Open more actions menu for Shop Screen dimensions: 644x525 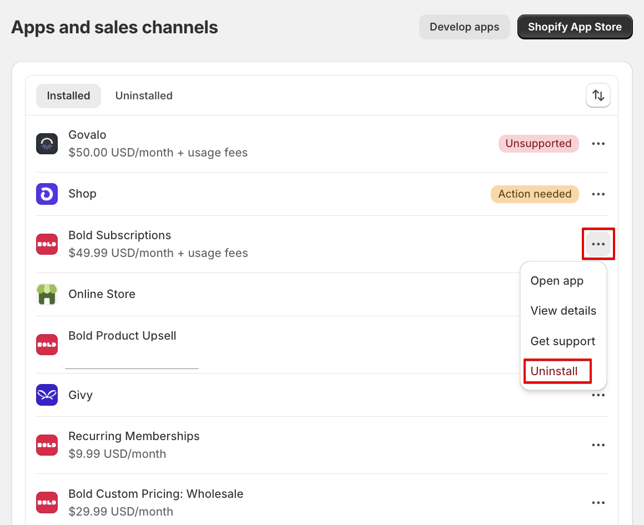point(598,194)
